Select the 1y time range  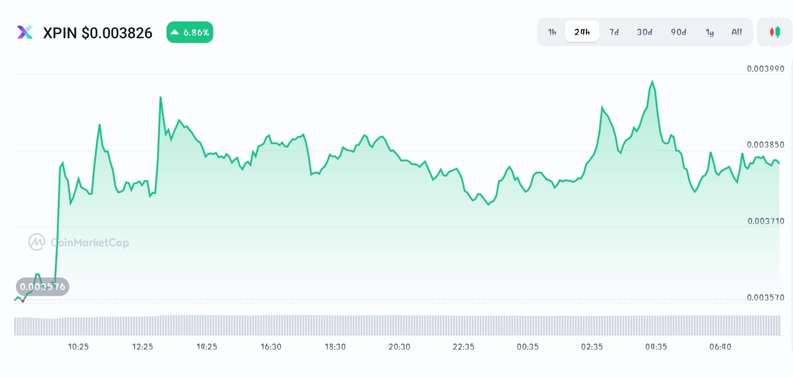click(709, 32)
